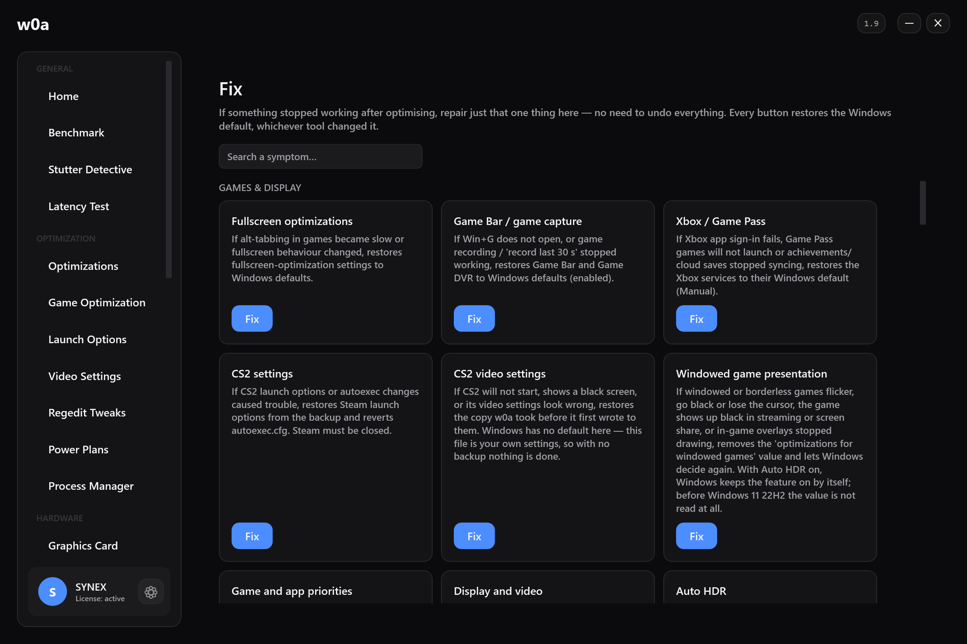Click the Fullscreen optimizations card title

pyautogui.click(x=292, y=221)
